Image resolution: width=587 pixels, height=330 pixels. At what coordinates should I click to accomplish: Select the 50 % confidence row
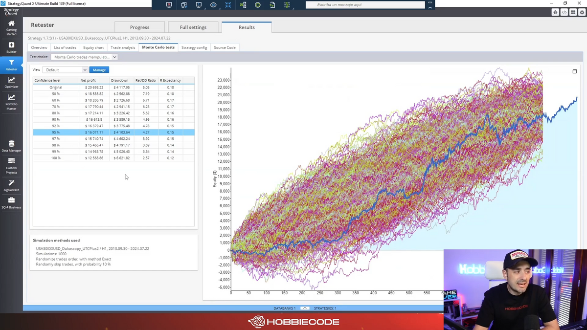point(113,94)
